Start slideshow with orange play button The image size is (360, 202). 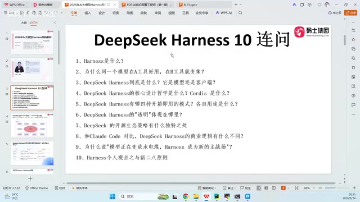(x=283, y=188)
